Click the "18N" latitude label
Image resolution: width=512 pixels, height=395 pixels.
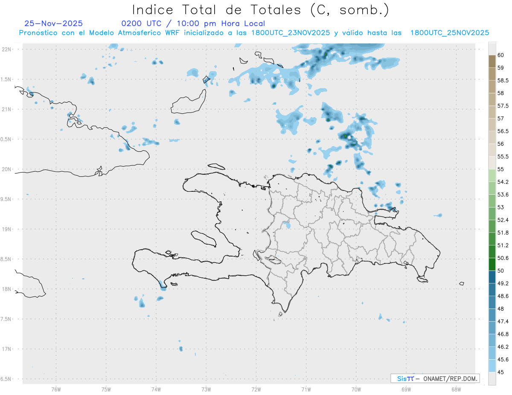click(x=7, y=289)
